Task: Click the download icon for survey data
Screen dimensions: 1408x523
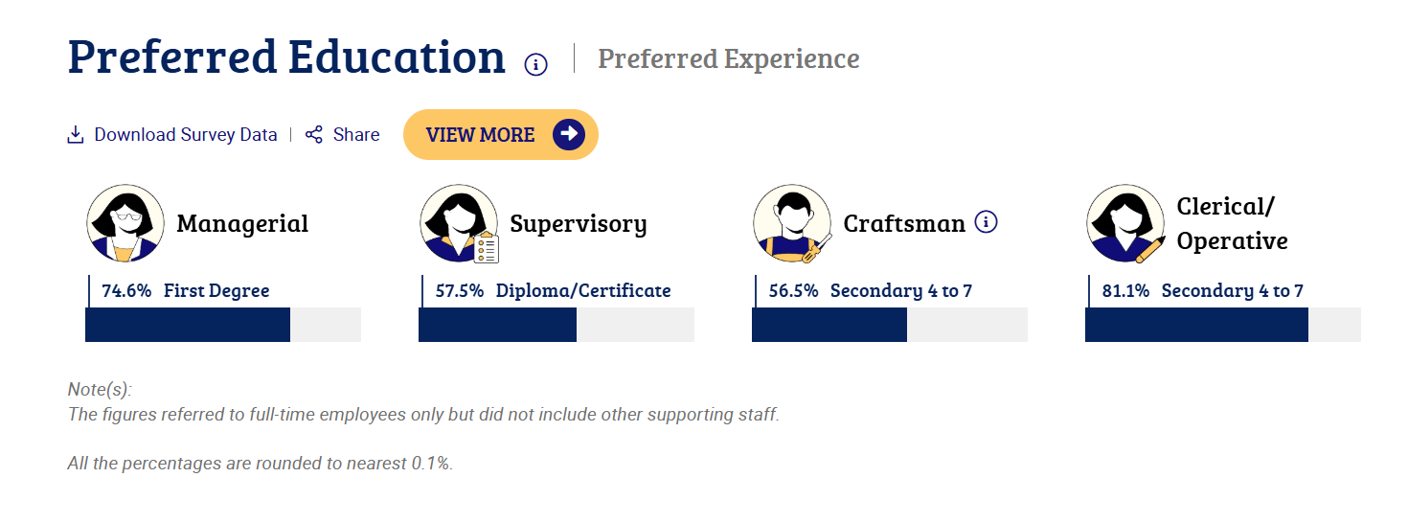Action: pyautogui.click(x=76, y=135)
